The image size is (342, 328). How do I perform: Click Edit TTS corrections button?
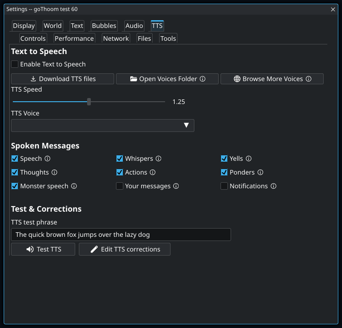[x=125, y=249]
